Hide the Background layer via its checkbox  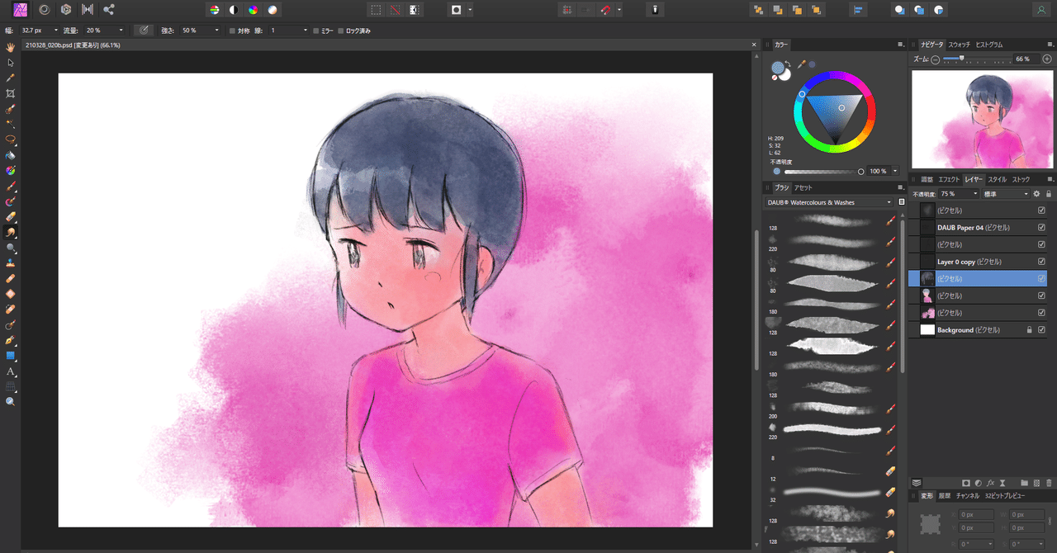tap(1041, 330)
